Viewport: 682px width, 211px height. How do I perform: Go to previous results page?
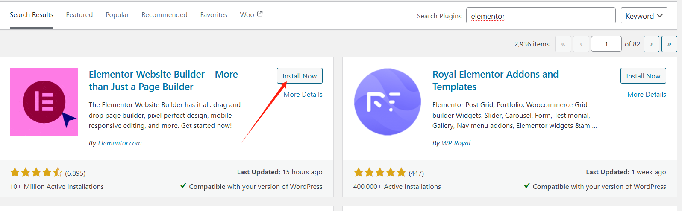click(x=581, y=44)
